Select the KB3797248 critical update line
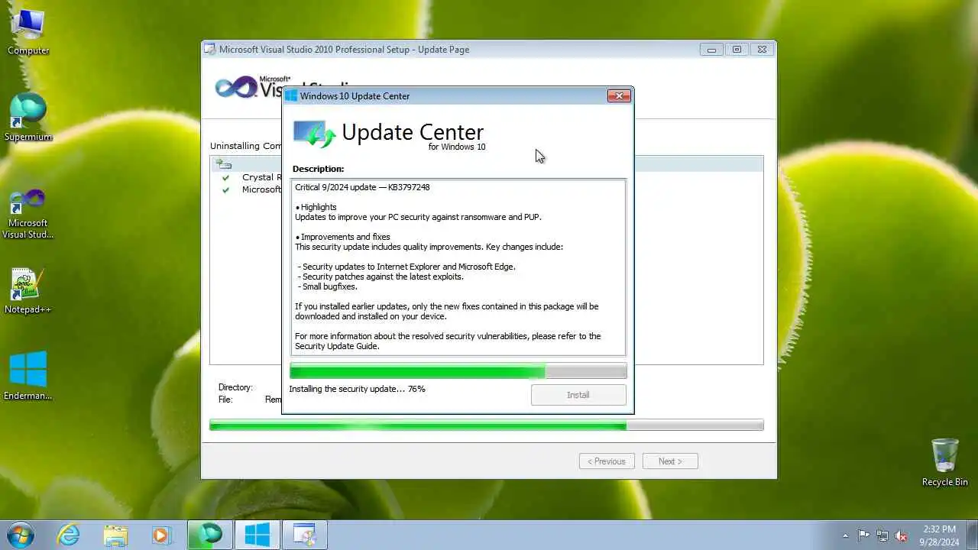This screenshot has height=550, width=978. click(x=362, y=187)
